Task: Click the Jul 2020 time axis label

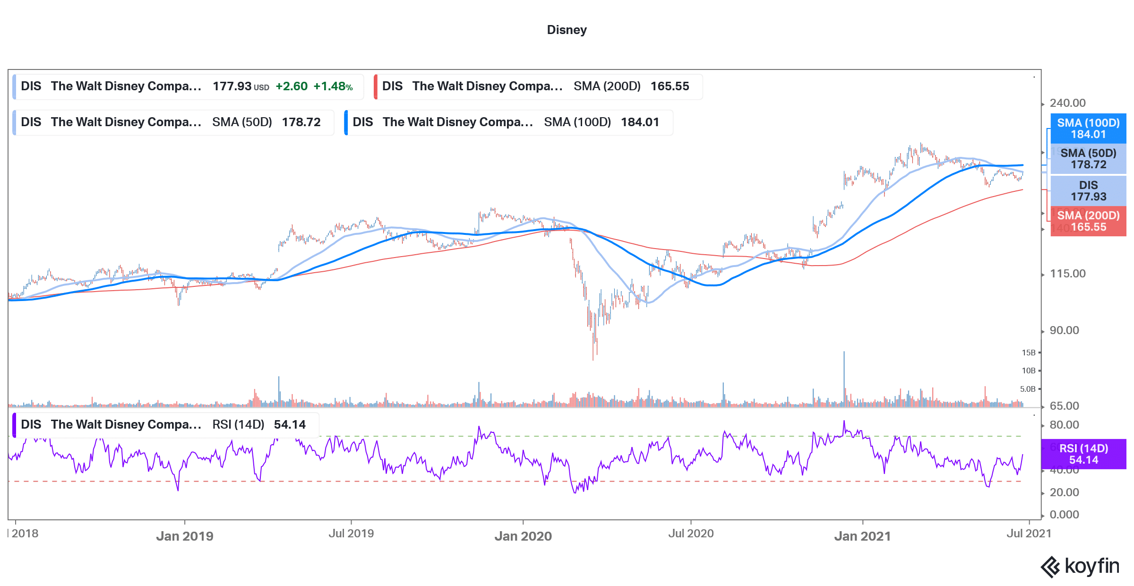Action: click(x=691, y=534)
